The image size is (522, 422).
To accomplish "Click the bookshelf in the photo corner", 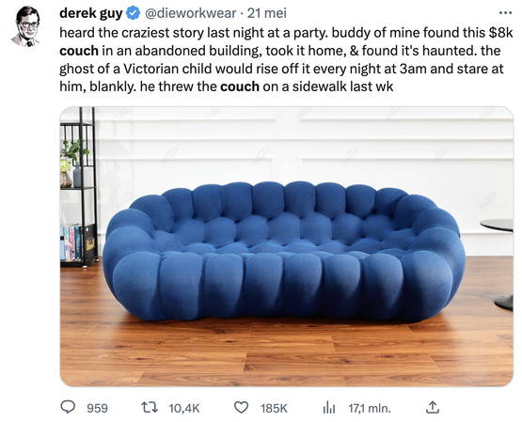I will click(79, 187).
